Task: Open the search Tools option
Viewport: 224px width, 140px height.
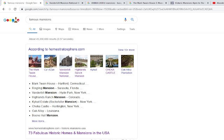Action: [132, 29]
